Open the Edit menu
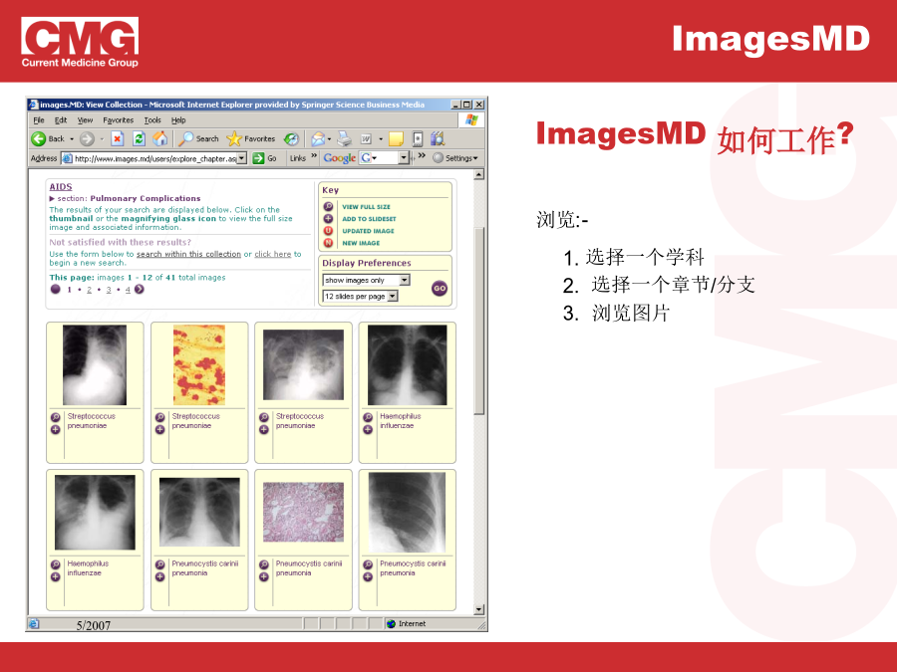The height and width of the screenshot is (672, 897). pyautogui.click(x=61, y=120)
